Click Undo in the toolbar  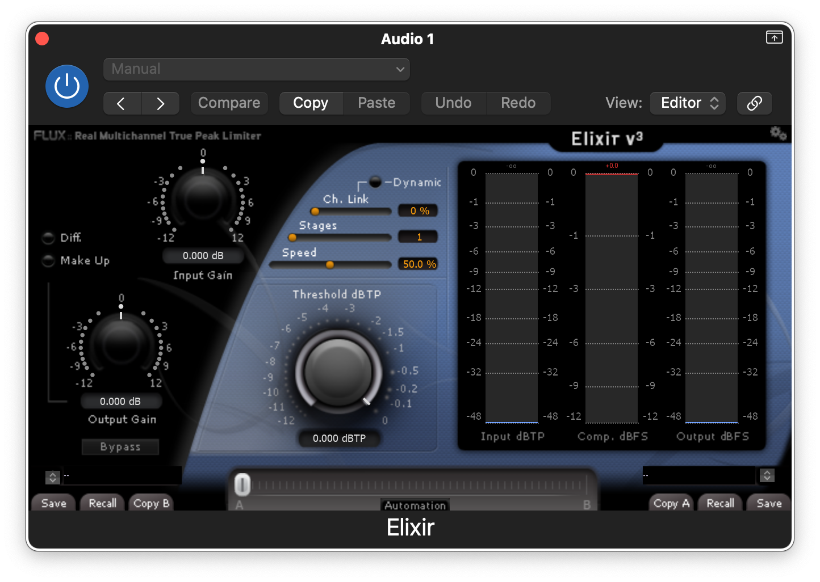tap(454, 103)
